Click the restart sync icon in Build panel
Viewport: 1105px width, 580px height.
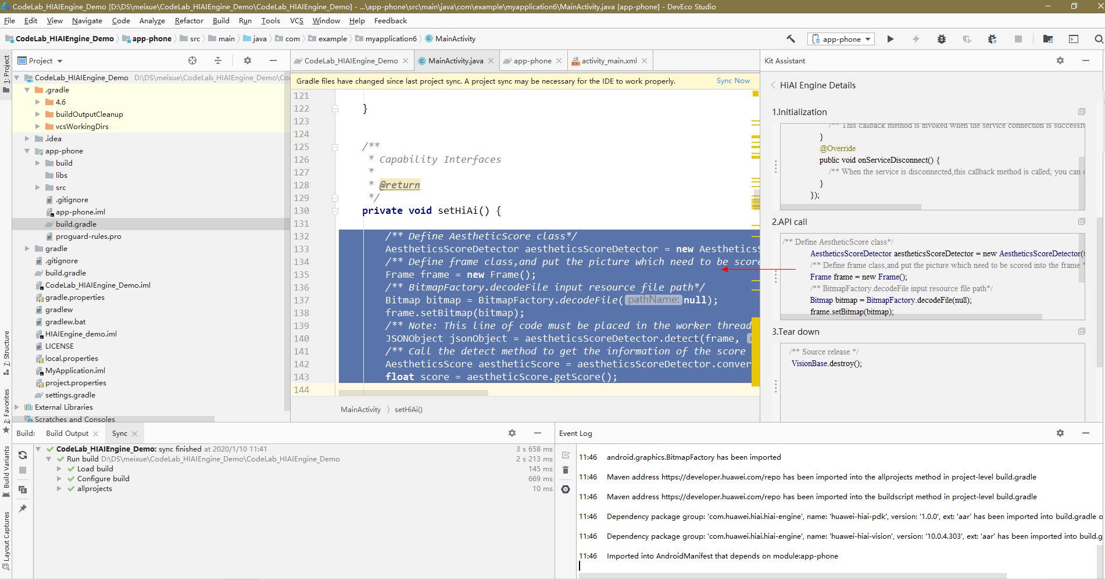23,455
